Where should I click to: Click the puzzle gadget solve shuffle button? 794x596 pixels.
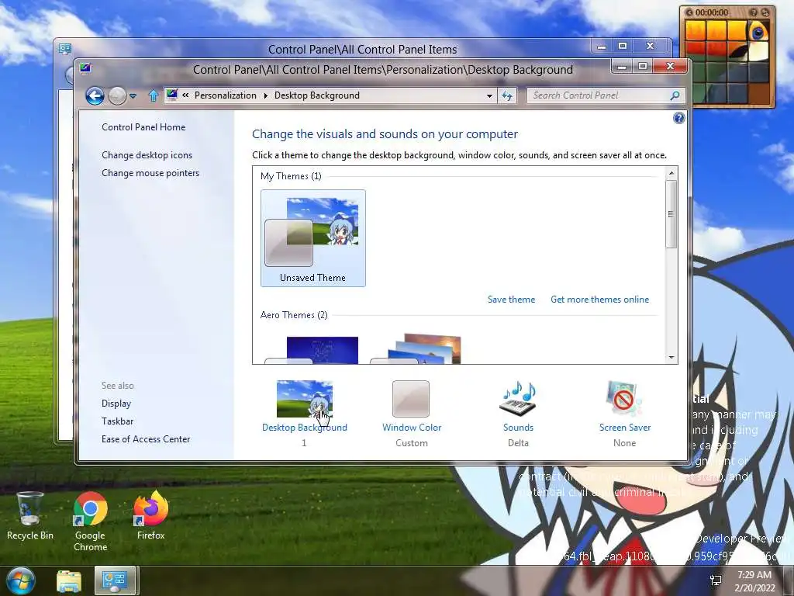pyautogui.click(x=765, y=12)
